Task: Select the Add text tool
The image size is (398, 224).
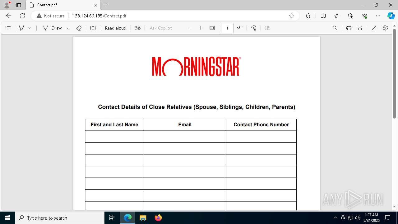Action: coord(93,28)
